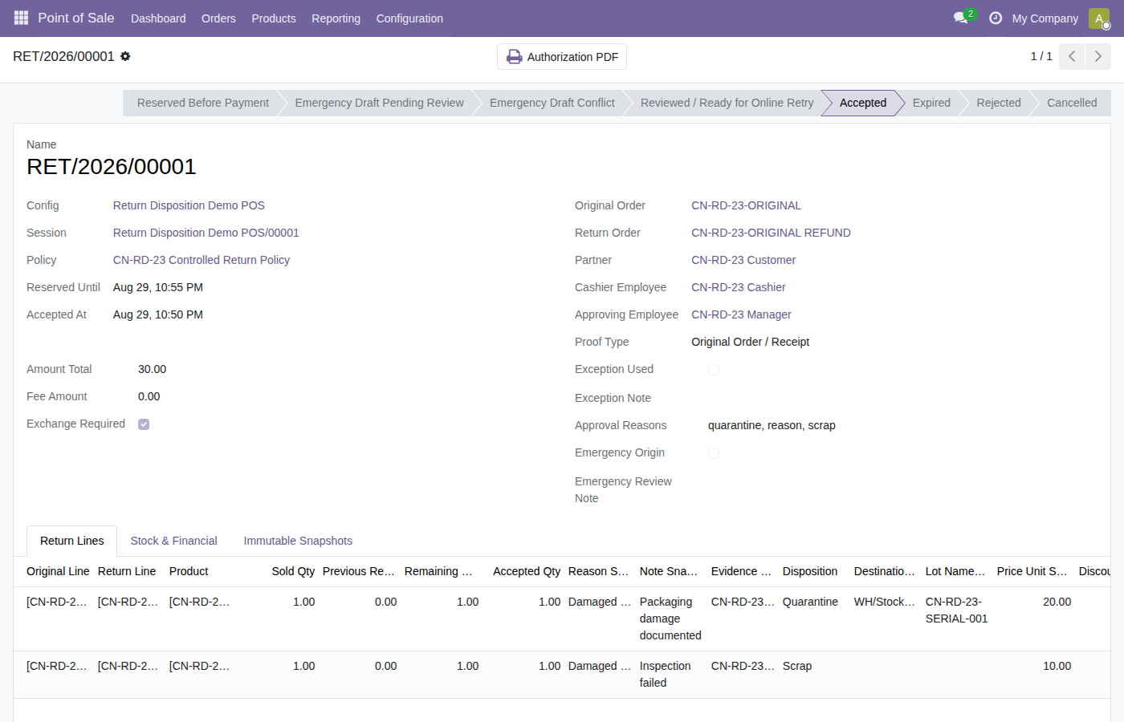Set status to Rejected
This screenshot has width=1124, height=722.
point(999,103)
